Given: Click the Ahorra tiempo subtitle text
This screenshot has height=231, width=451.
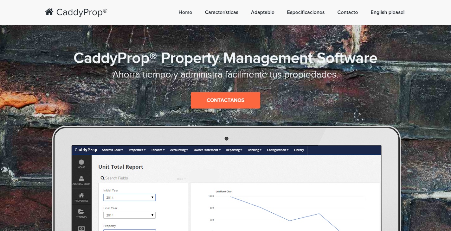Looking at the screenshot, I should [x=226, y=75].
